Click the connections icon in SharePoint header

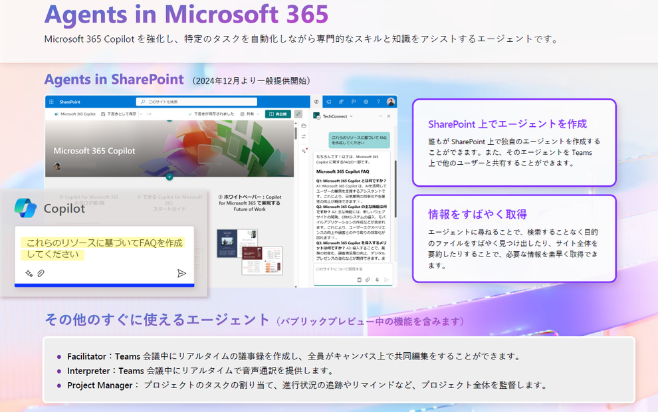[x=341, y=102]
